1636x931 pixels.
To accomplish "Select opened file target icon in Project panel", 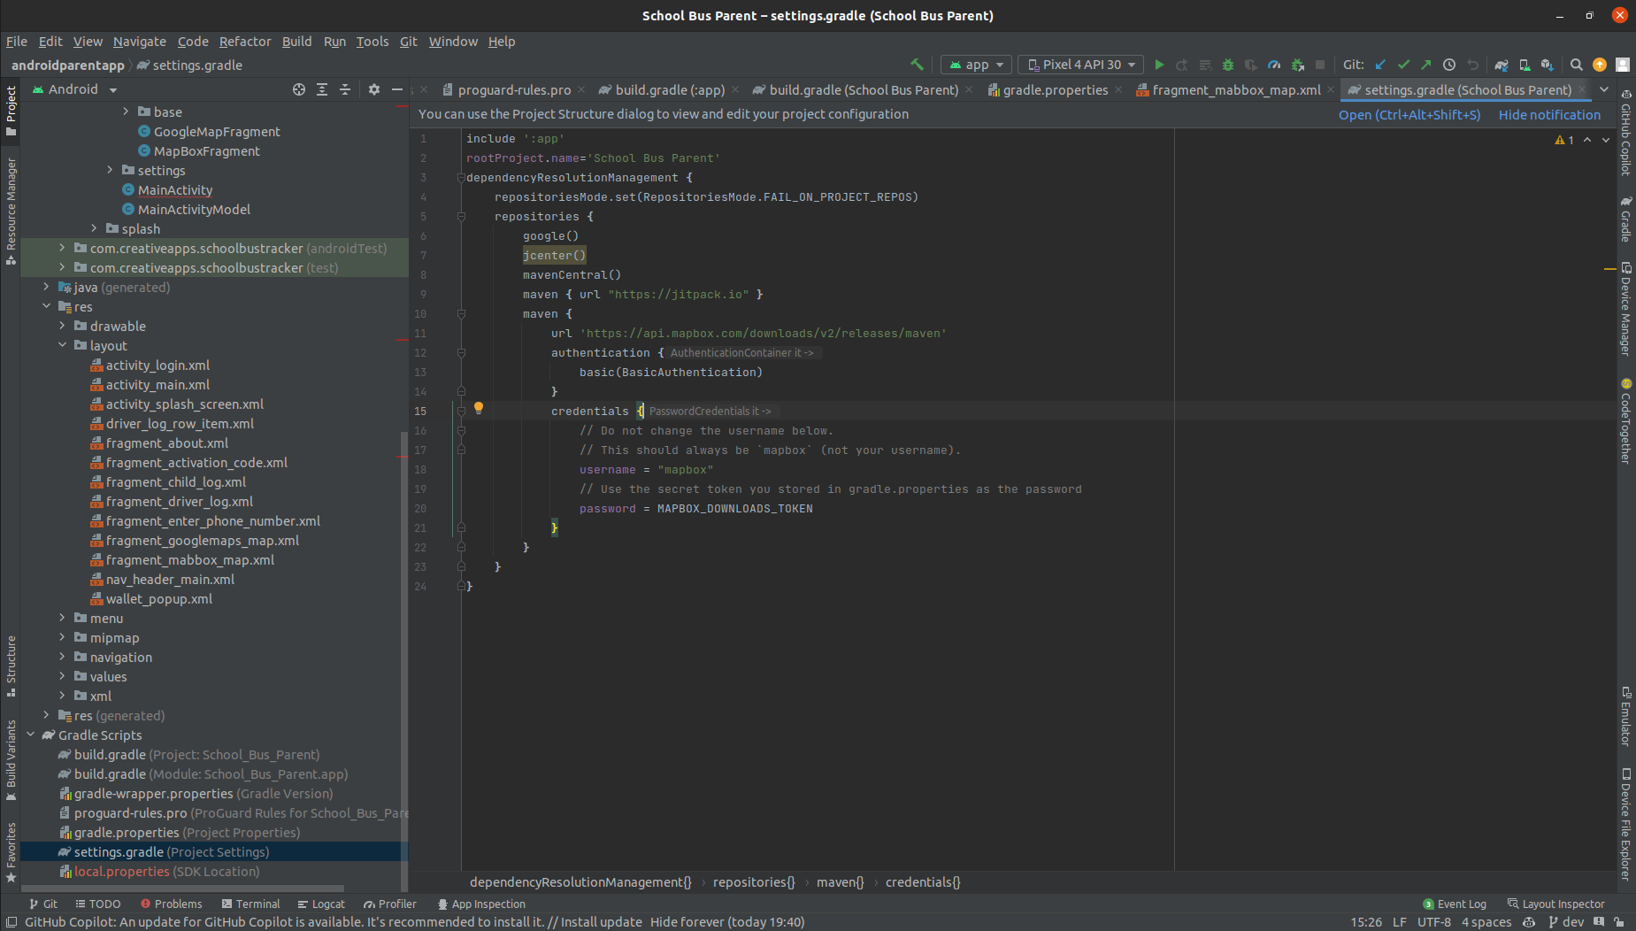I will tap(299, 89).
